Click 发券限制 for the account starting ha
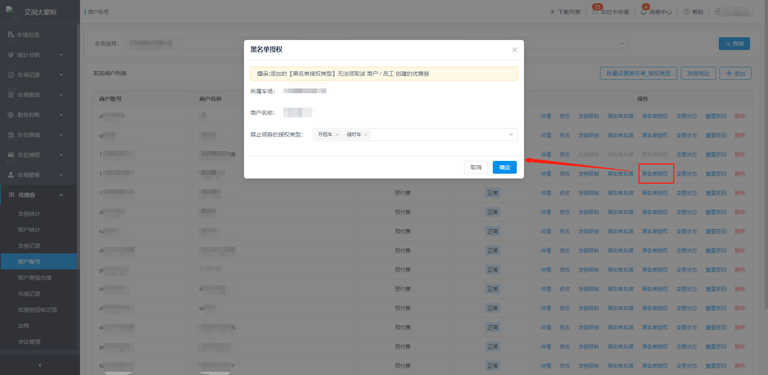Screen dimensions: 768x375 589,231
